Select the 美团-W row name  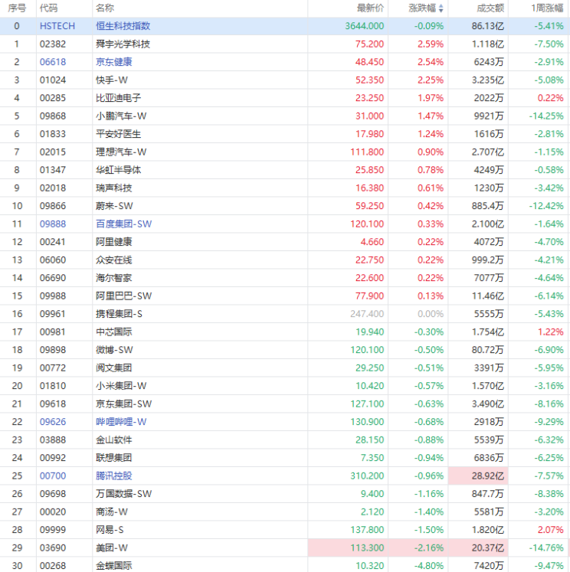pos(112,548)
